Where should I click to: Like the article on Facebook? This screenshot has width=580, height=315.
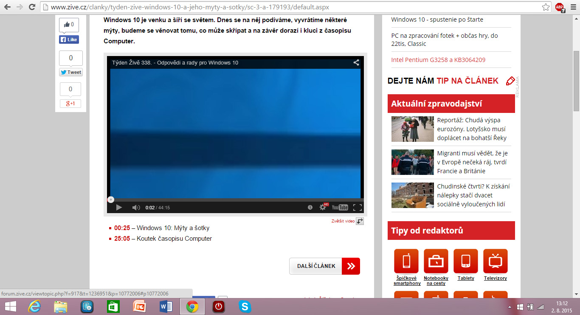69,39
